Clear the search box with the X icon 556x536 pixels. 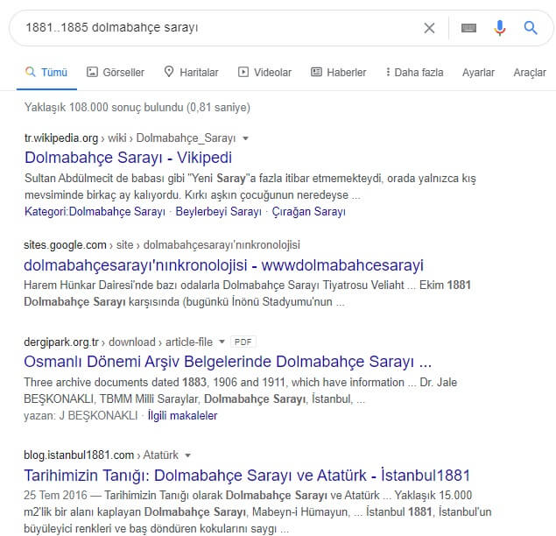click(x=429, y=28)
